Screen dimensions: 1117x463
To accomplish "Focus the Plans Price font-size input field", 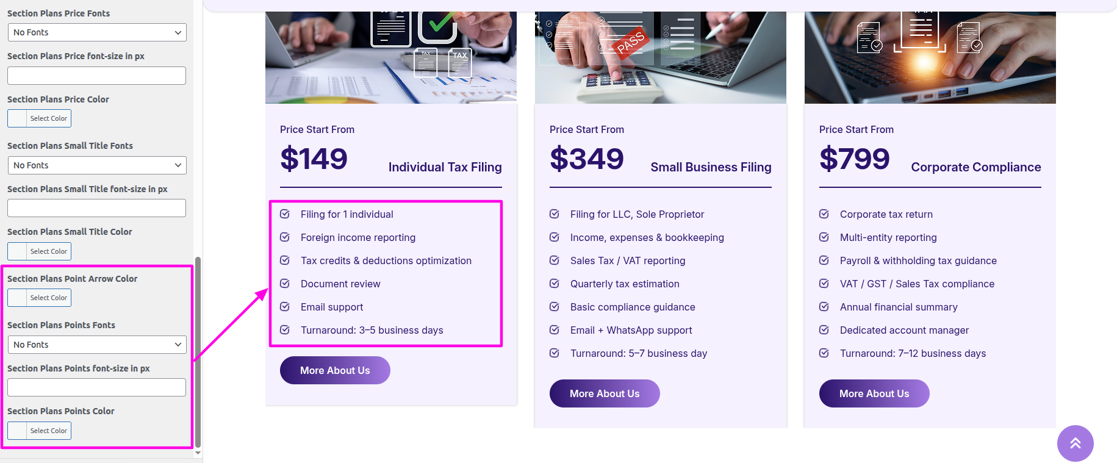I will coord(97,76).
